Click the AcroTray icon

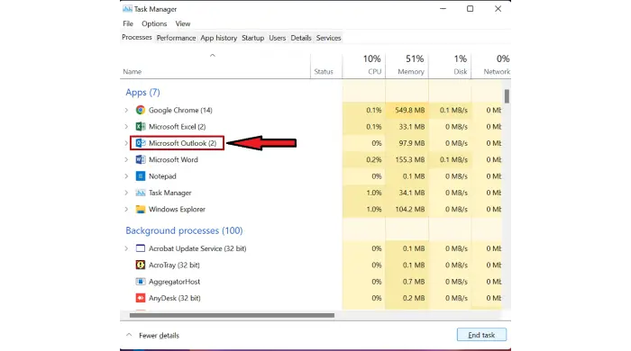click(140, 265)
